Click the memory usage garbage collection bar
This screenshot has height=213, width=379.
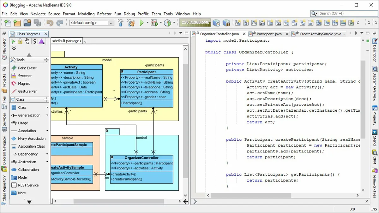click(195, 23)
